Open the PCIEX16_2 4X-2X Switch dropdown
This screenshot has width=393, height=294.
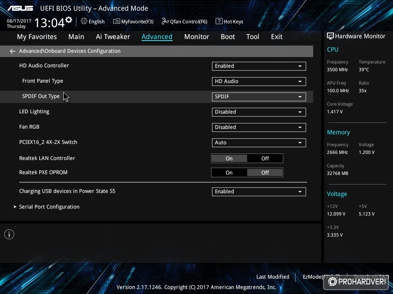tap(259, 142)
